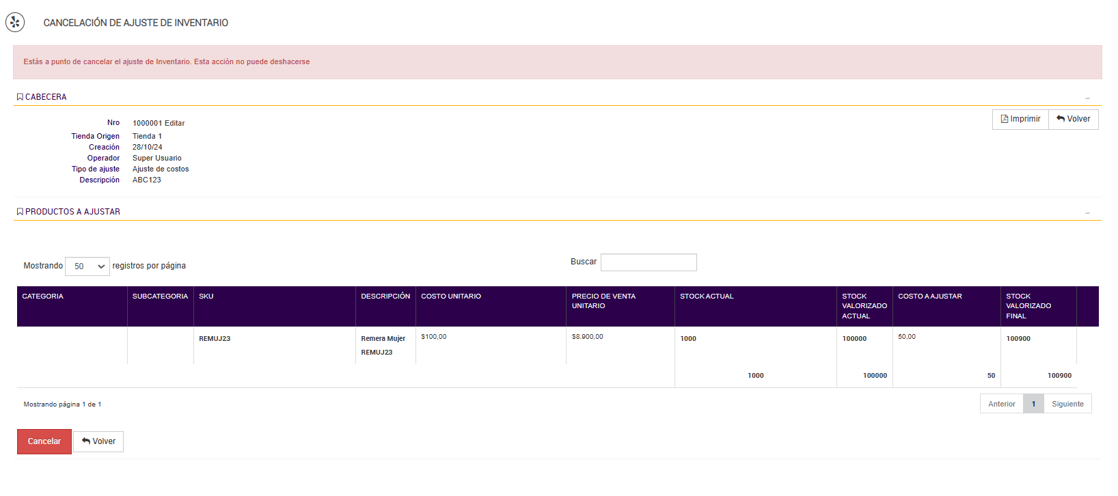The height and width of the screenshot is (496, 1118).
Task: Sort by PRECIO DE VENTA UNITARIO header
Action: (x=621, y=306)
